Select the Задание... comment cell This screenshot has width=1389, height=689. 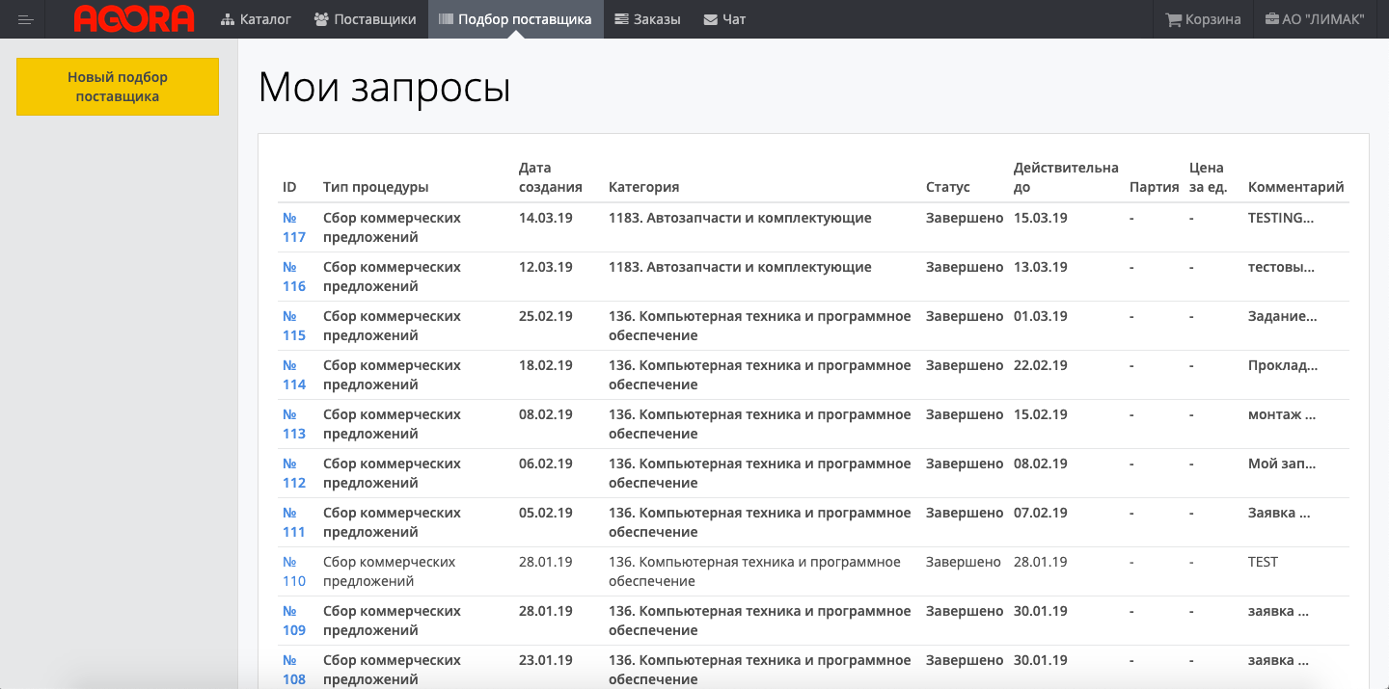1283,316
